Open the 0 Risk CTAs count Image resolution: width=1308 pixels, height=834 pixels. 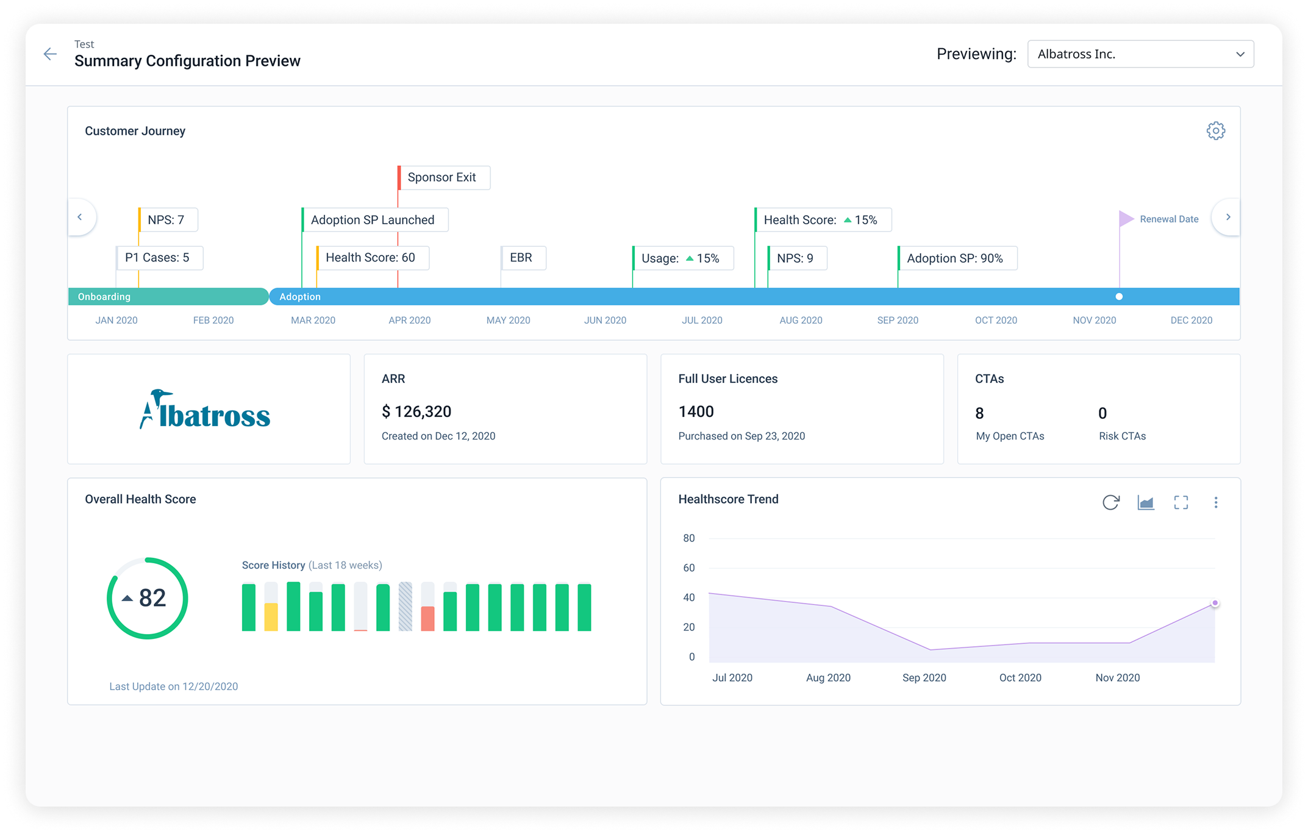(x=1103, y=413)
